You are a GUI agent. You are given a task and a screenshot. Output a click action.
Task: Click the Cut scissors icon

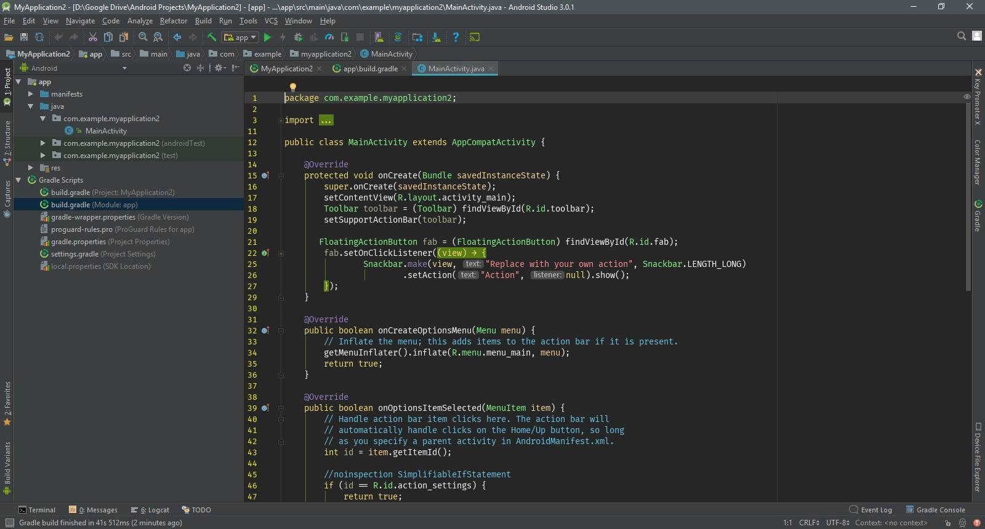pos(93,38)
